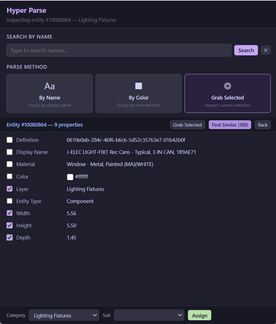Clear the search with the X icon
The width and height of the screenshot is (276, 324).
265,50
